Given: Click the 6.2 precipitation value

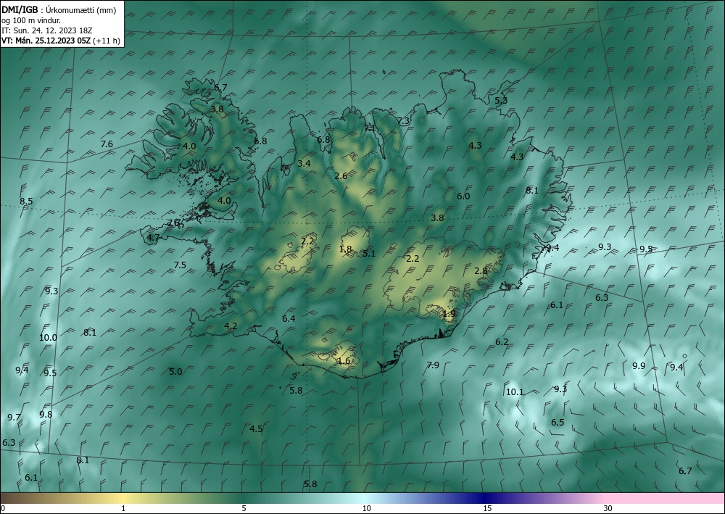Looking at the screenshot, I should (502, 342).
